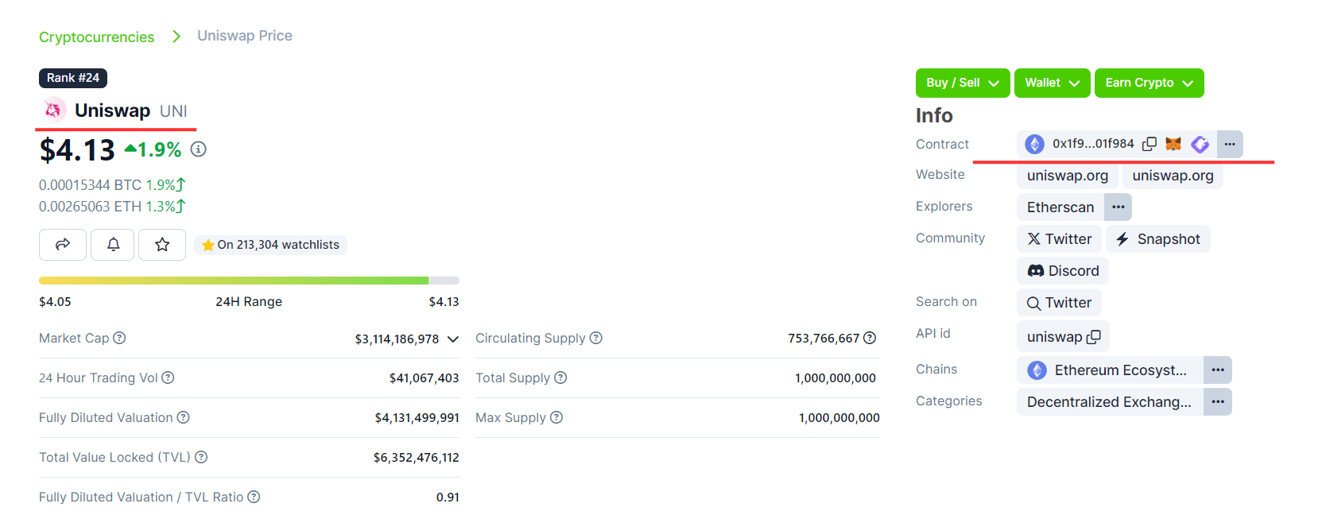Open first uniswap.org website link
Image resolution: width=1326 pixels, height=515 pixels.
(x=1068, y=176)
